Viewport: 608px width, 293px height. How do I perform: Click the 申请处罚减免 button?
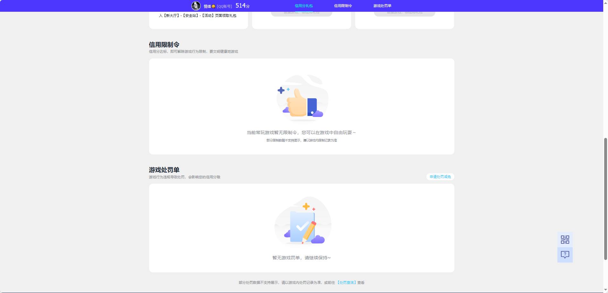pyautogui.click(x=440, y=177)
